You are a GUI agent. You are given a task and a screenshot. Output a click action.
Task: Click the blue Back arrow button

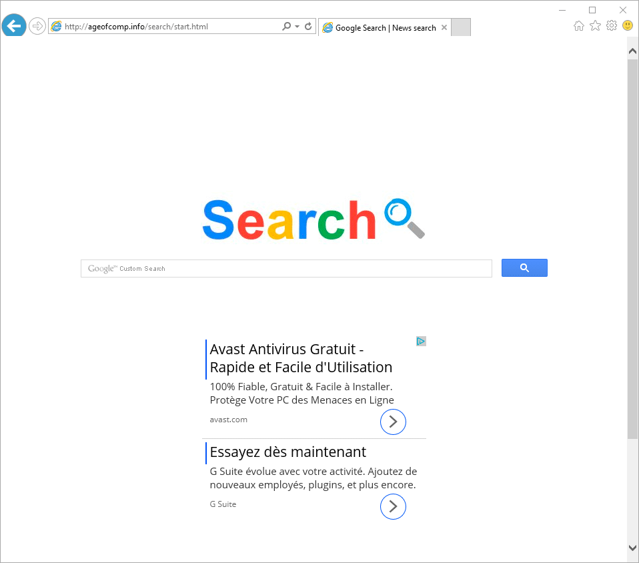[x=14, y=26]
